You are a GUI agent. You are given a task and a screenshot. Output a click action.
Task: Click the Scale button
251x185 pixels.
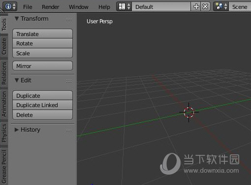coord(42,53)
